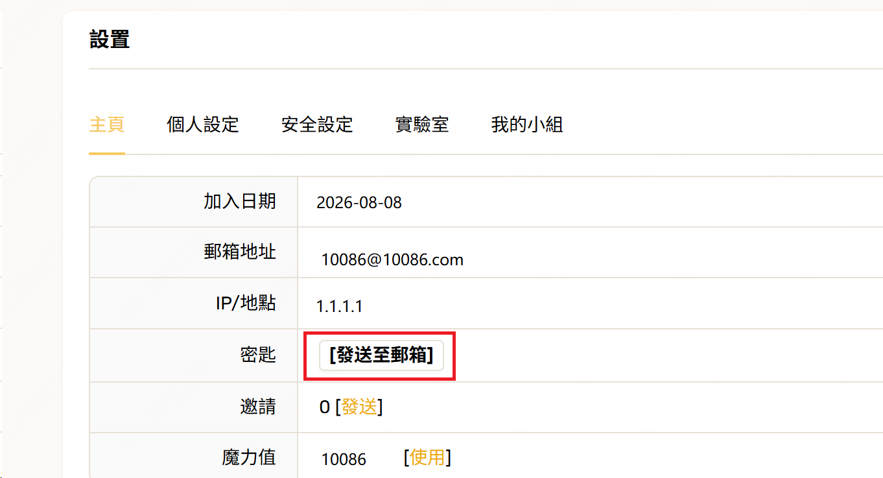Click the 加入日期 row label
Viewport: 883px width, 478px height.
tap(240, 201)
